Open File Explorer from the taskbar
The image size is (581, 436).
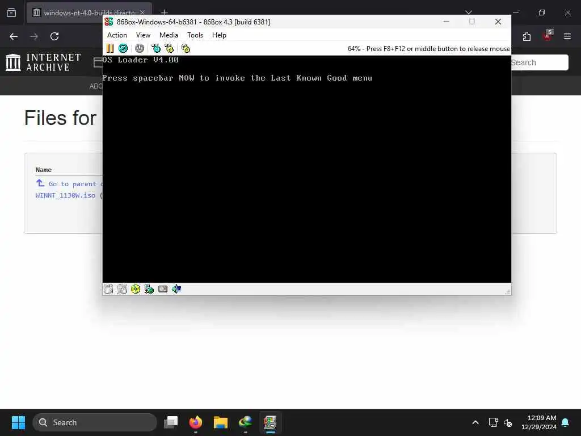221,422
